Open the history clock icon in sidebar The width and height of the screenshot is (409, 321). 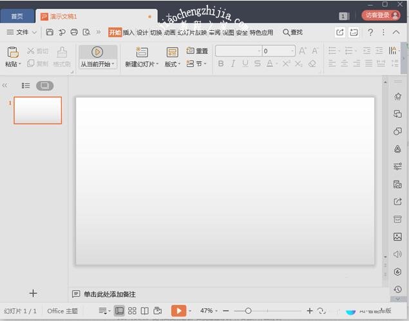(x=397, y=289)
